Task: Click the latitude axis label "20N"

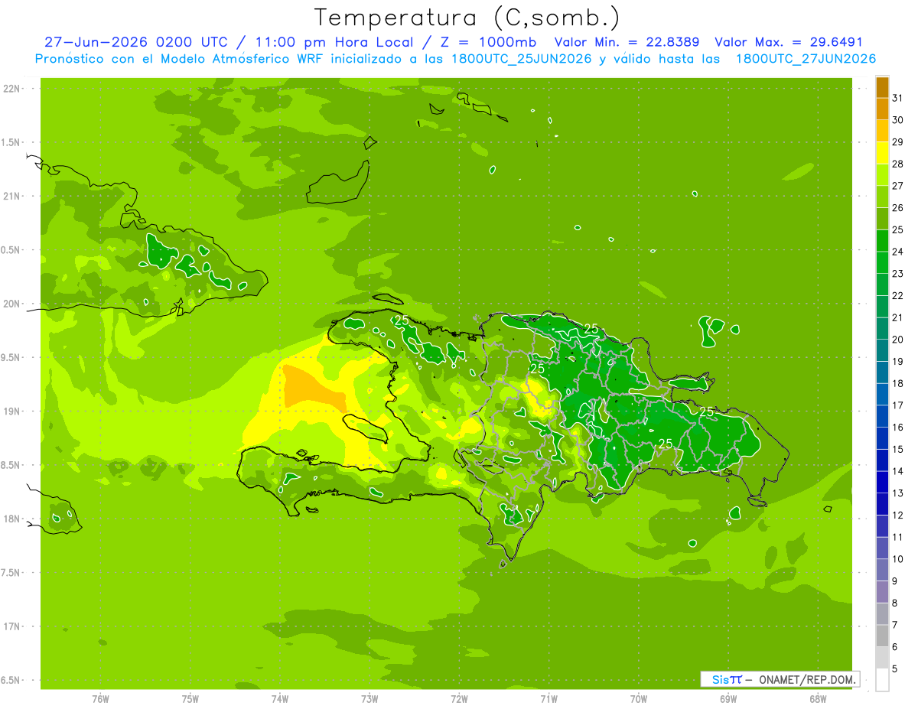Action: pyautogui.click(x=12, y=304)
